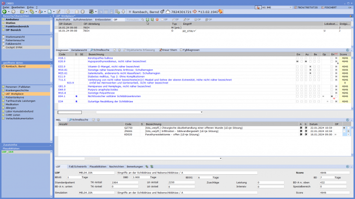Toggle the A checkbox for code QZ760
The height and width of the screenshot is (199, 355).
[x=301, y=128]
